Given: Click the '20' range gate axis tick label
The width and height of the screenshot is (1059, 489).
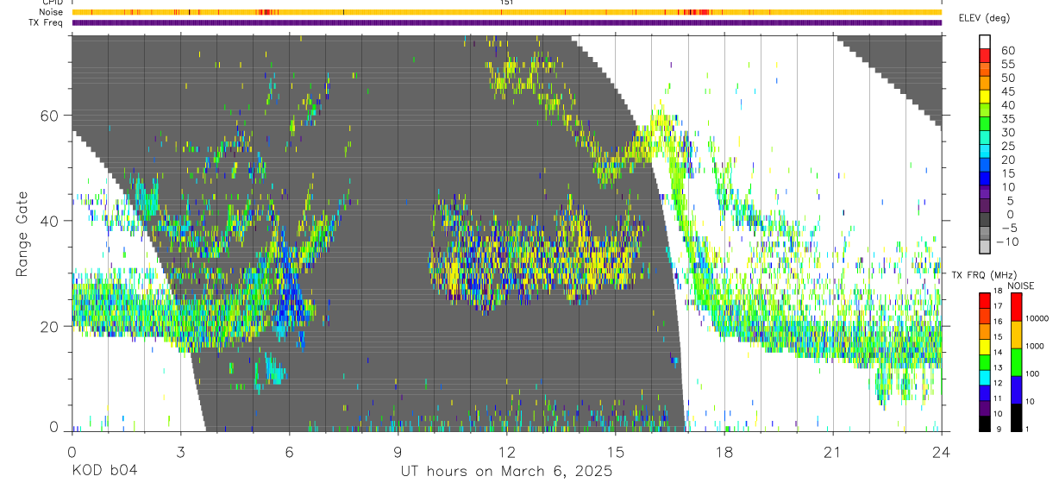Looking at the screenshot, I should point(50,326).
